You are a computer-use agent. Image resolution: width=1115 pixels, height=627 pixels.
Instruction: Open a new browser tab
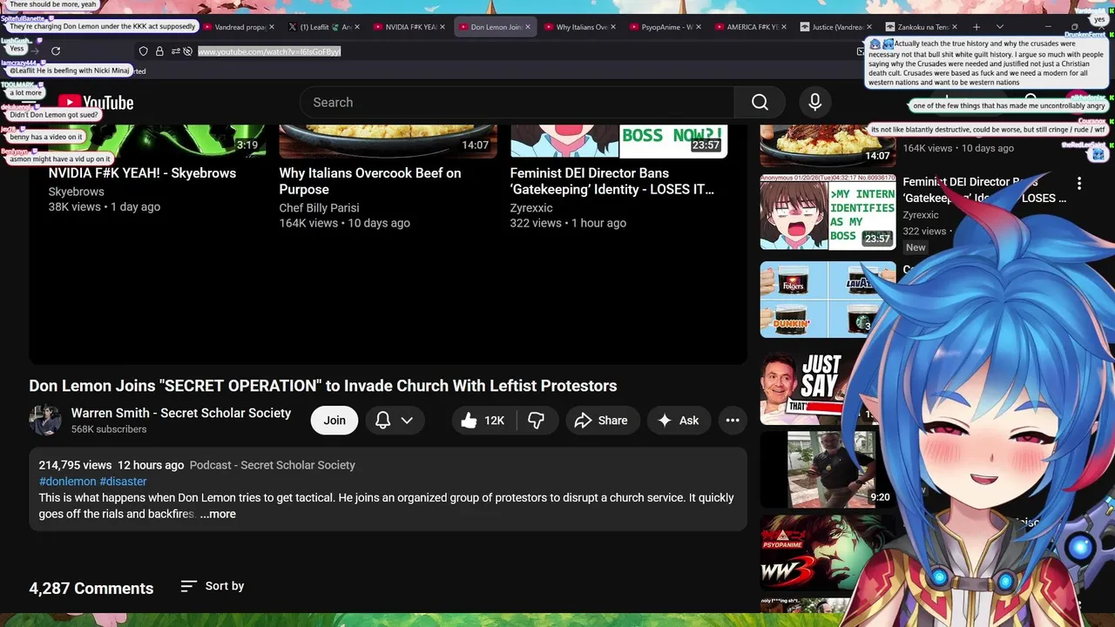tap(976, 27)
